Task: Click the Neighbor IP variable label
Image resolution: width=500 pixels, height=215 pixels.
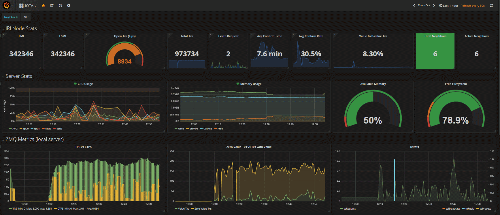Action: (11, 17)
